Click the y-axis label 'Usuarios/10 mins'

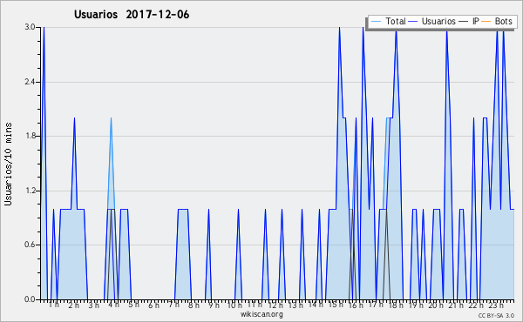pos(8,164)
